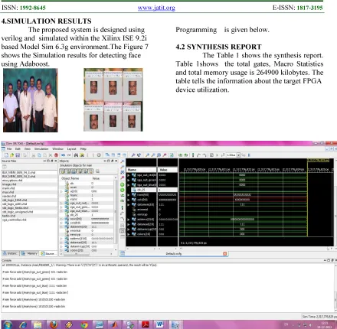
Task: Open Chrome from the taskbar
Action: tap(84, 324)
